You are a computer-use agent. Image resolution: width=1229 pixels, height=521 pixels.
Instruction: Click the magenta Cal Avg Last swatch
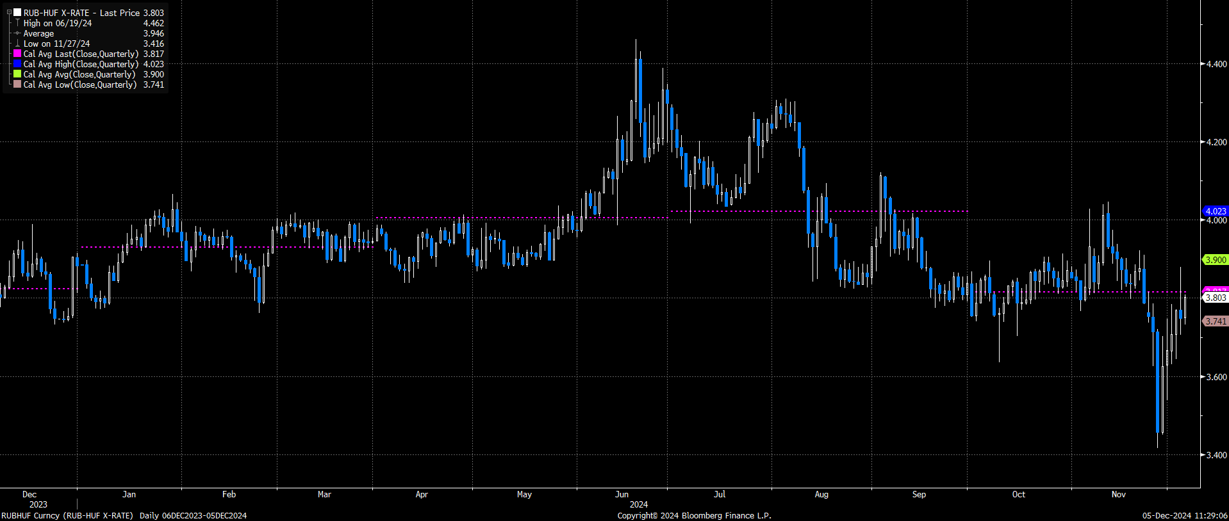click(x=17, y=54)
